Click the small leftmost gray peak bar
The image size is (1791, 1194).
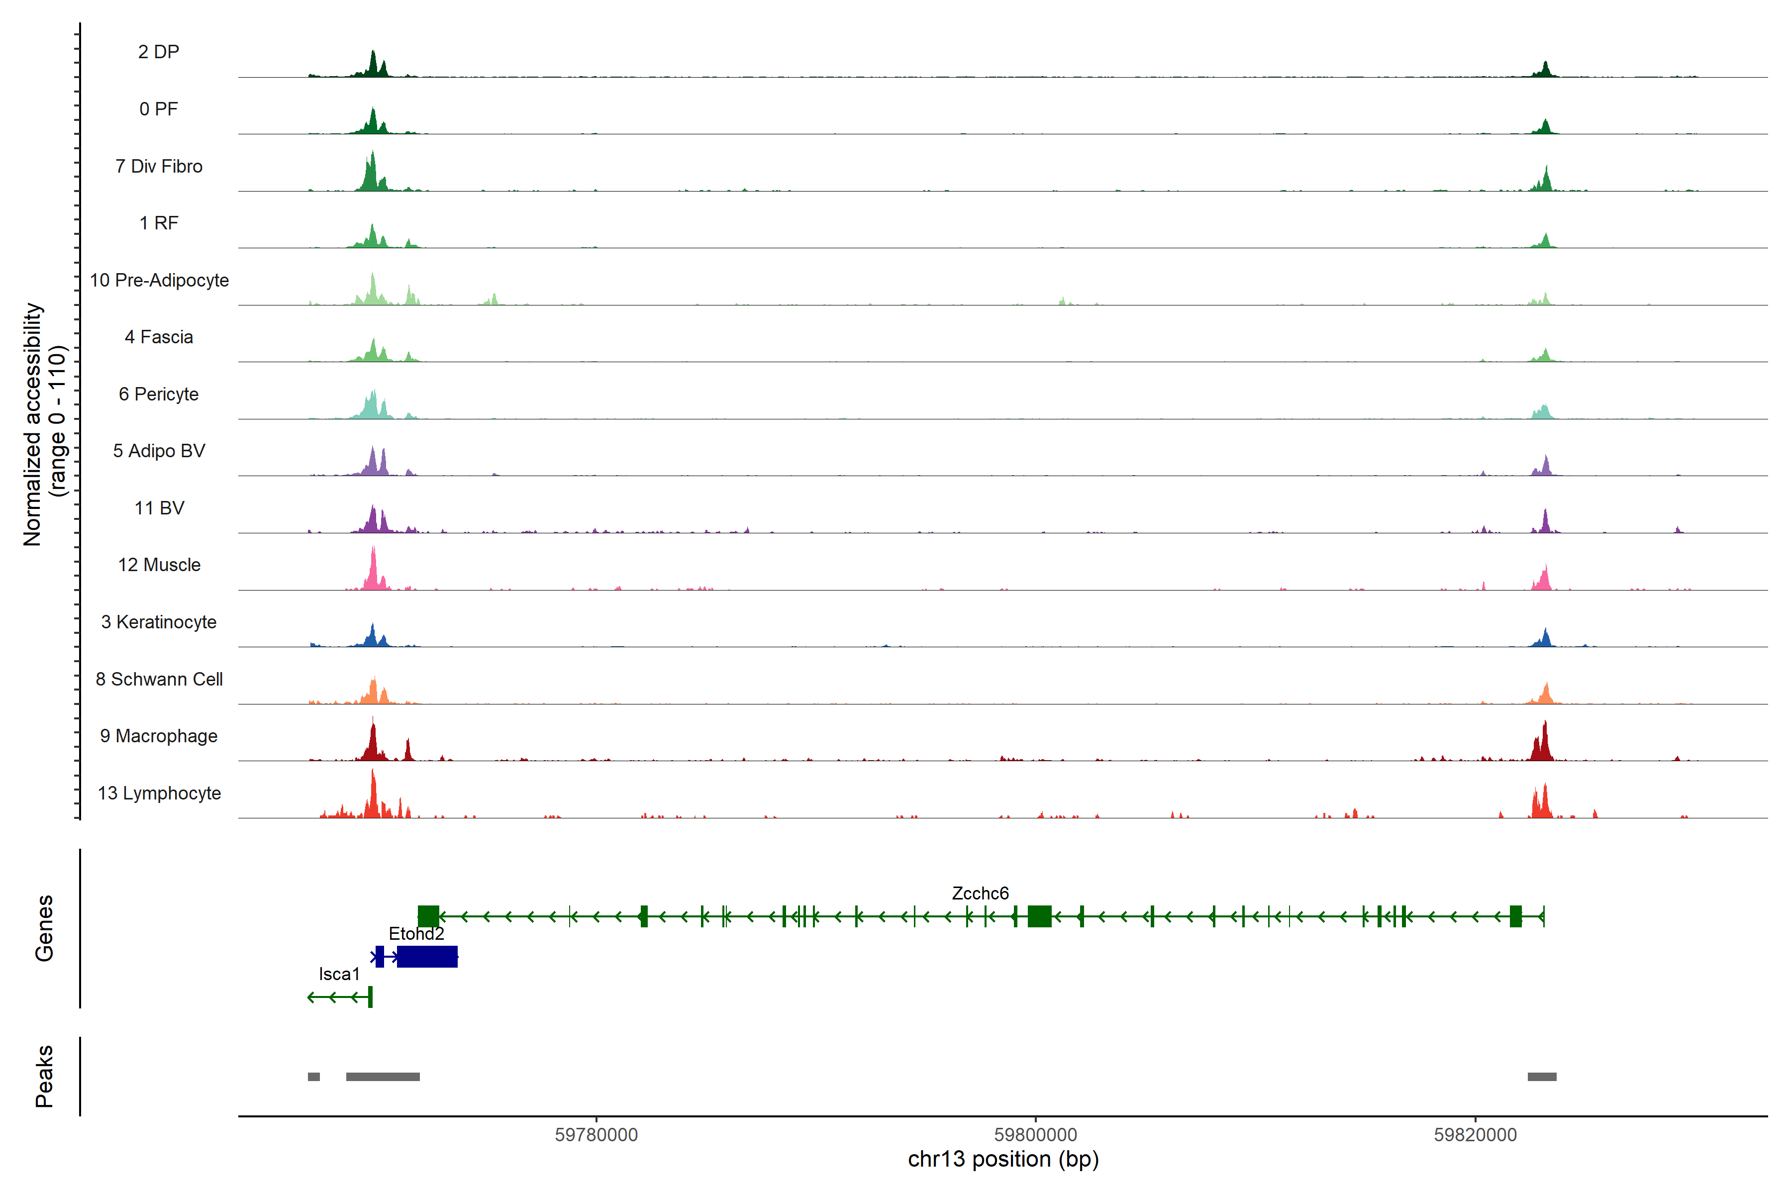[x=314, y=1077]
